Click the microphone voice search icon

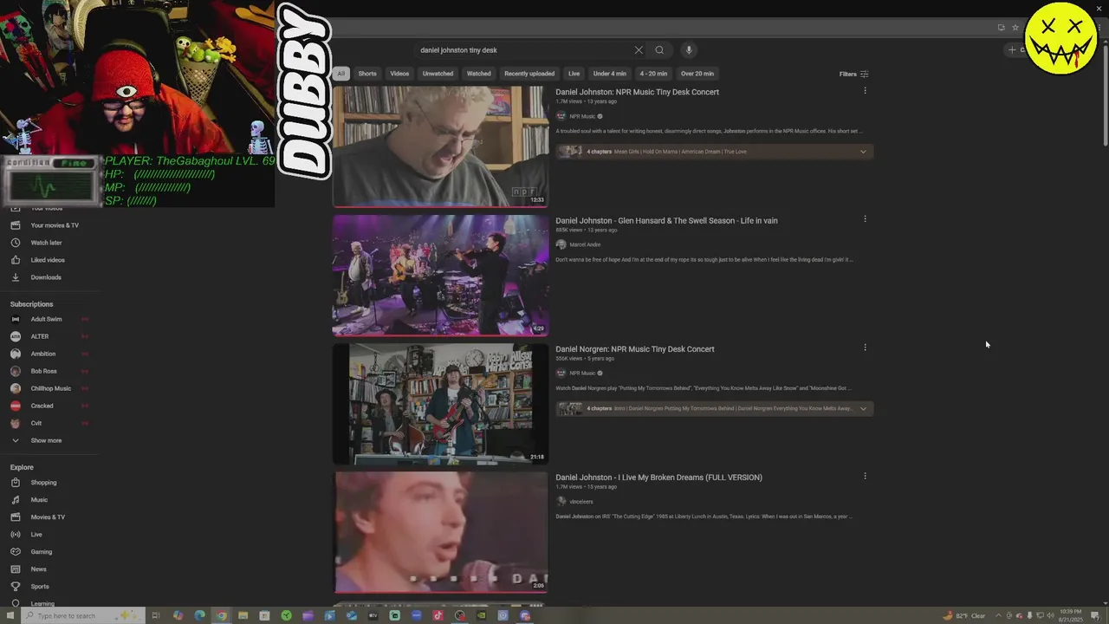coord(689,50)
